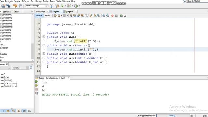The width and height of the screenshot is (208, 117).
Task: Open the Profile Project dropdown arrow
Action: [x=79, y=6]
